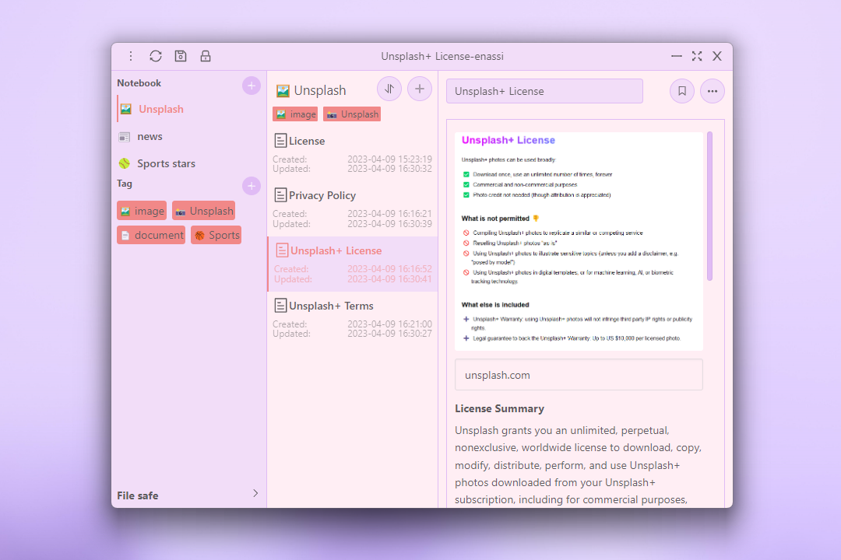
Task: Add a new notebook with plus button
Action: [251, 86]
